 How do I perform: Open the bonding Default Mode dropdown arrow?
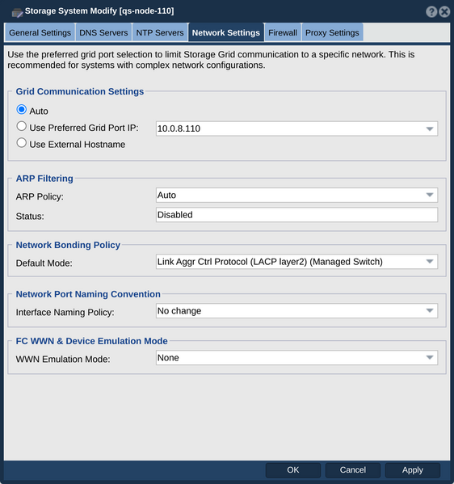point(430,262)
